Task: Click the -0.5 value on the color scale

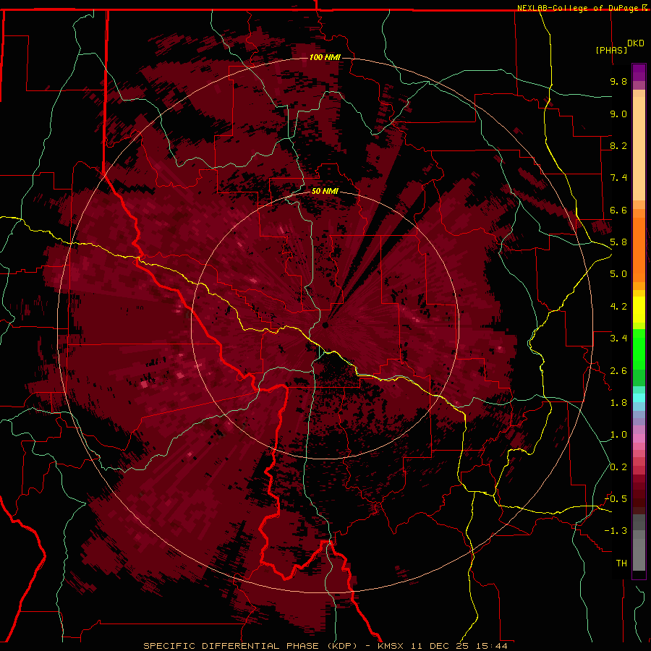Action: point(616,499)
